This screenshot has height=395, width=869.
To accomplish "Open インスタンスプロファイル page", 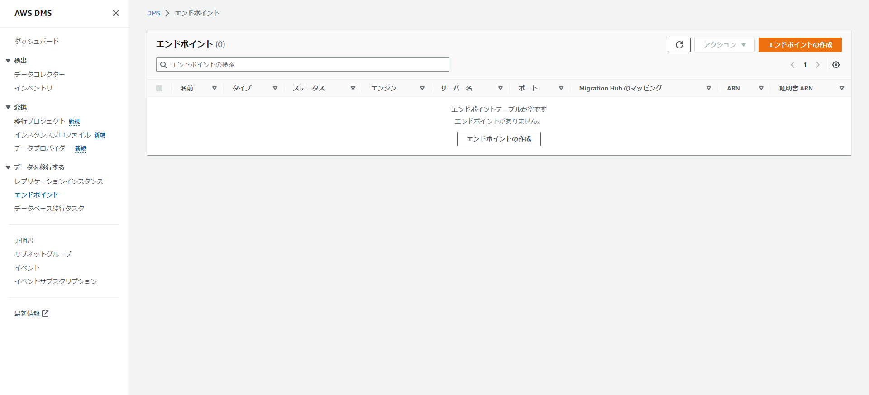I will tap(53, 135).
